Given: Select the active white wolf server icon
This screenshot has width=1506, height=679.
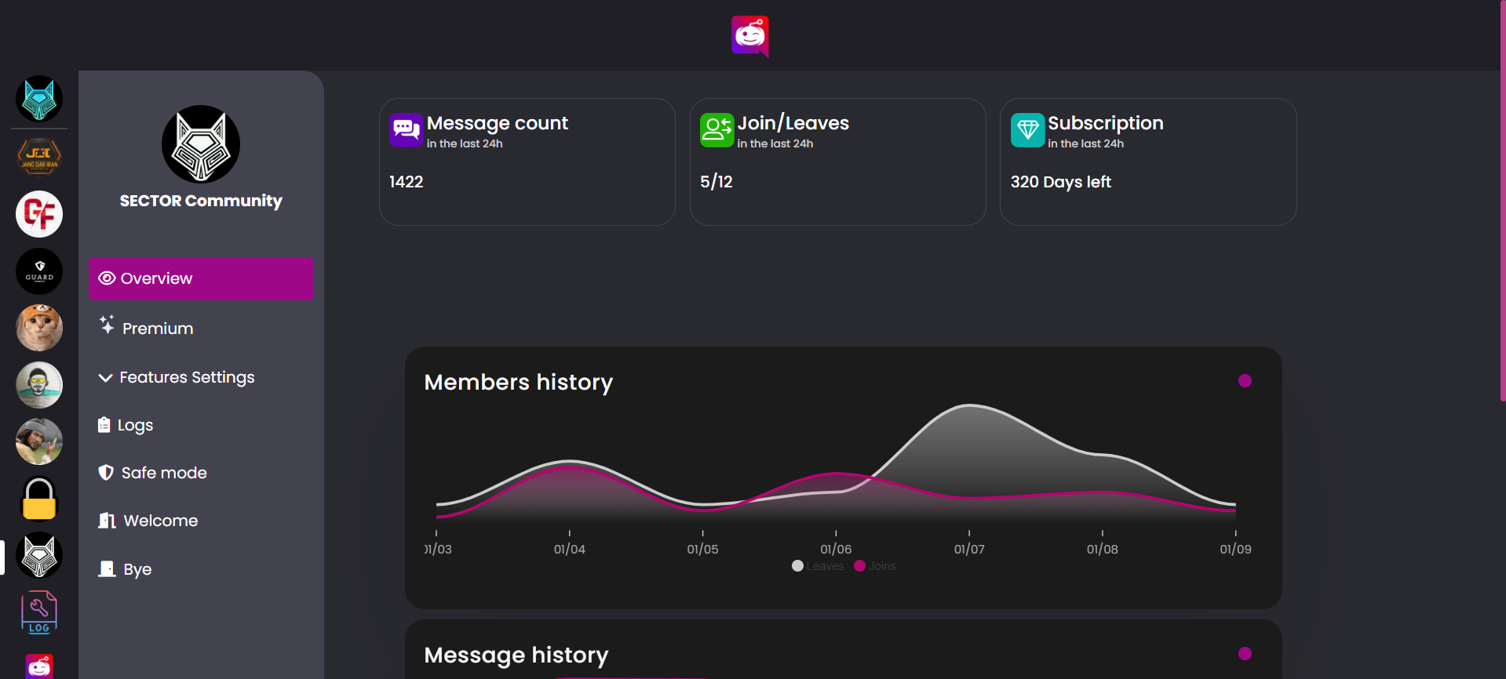Looking at the screenshot, I should tap(39, 555).
